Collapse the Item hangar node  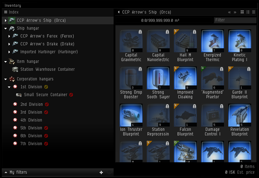coord(6,61)
